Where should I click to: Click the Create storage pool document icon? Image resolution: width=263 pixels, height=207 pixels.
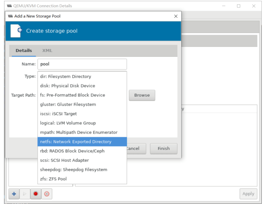coord(16,31)
